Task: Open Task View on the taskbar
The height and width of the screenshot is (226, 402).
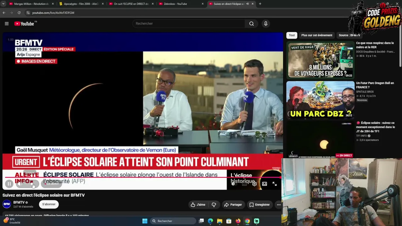Action: coord(201,221)
